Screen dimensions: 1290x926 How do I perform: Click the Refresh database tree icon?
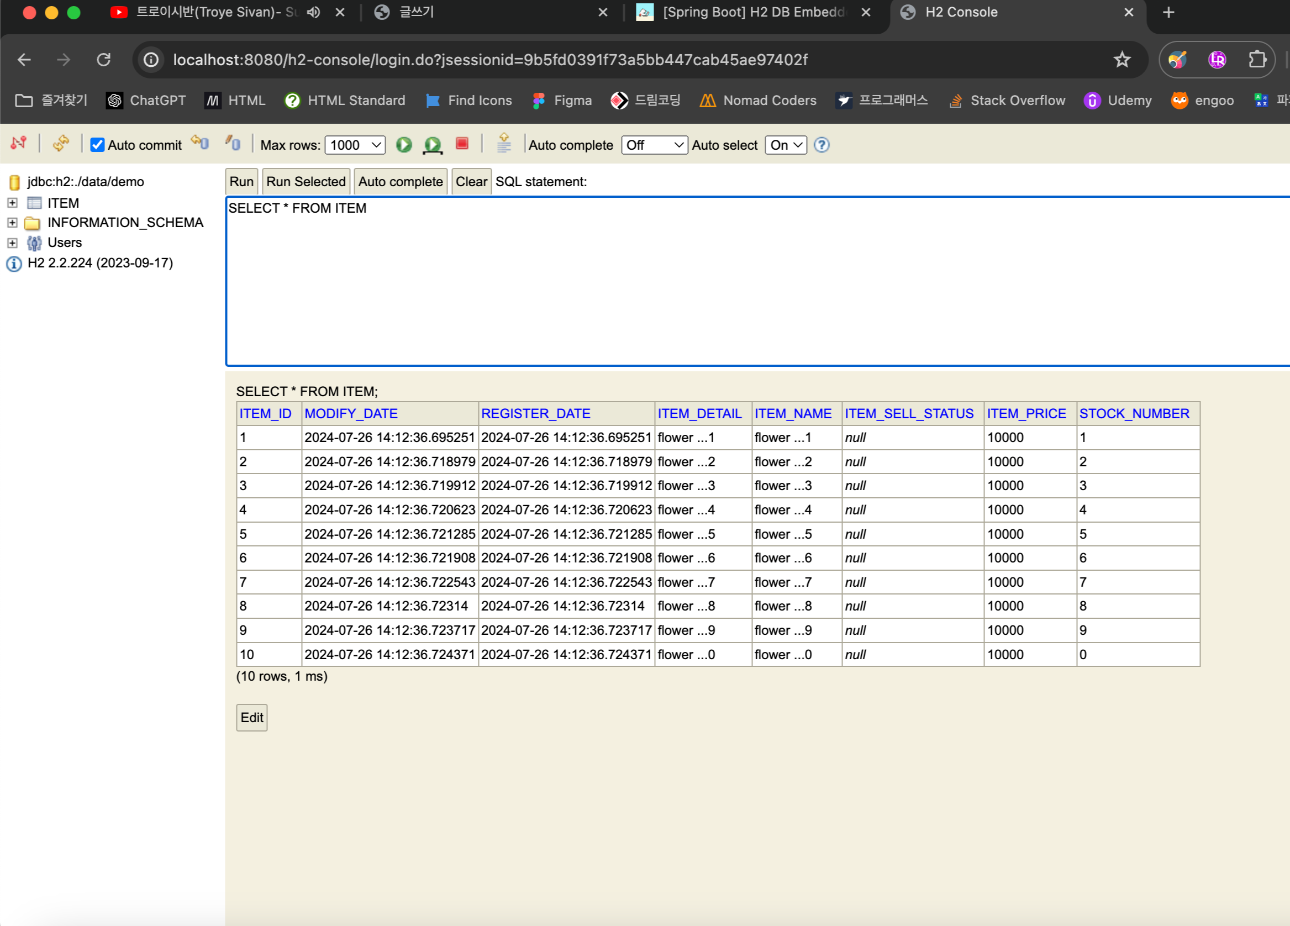[60, 143]
